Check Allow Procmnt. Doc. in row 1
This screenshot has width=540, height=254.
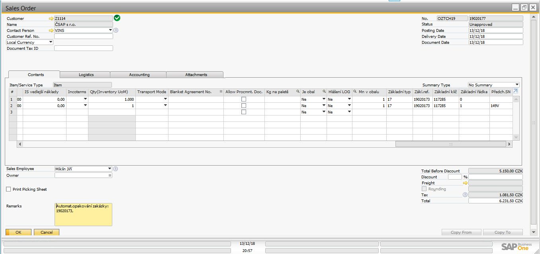tap(244, 99)
